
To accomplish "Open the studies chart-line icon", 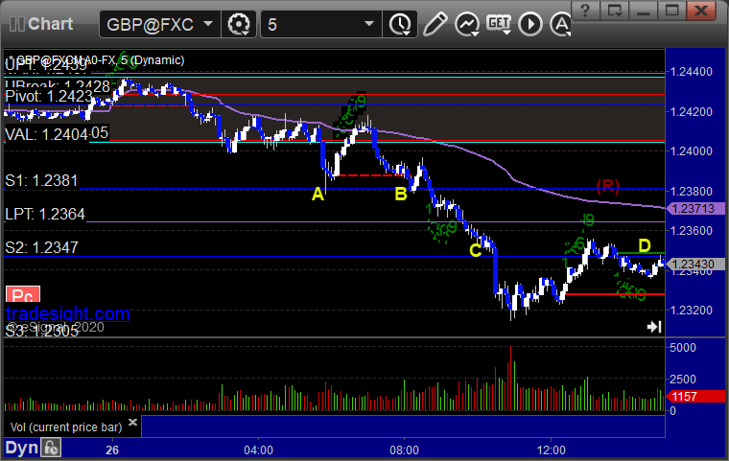I will pyautogui.click(x=467, y=24).
